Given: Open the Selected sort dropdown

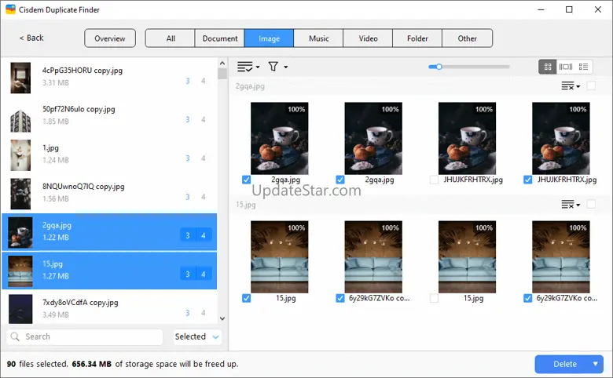Looking at the screenshot, I should tap(197, 336).
